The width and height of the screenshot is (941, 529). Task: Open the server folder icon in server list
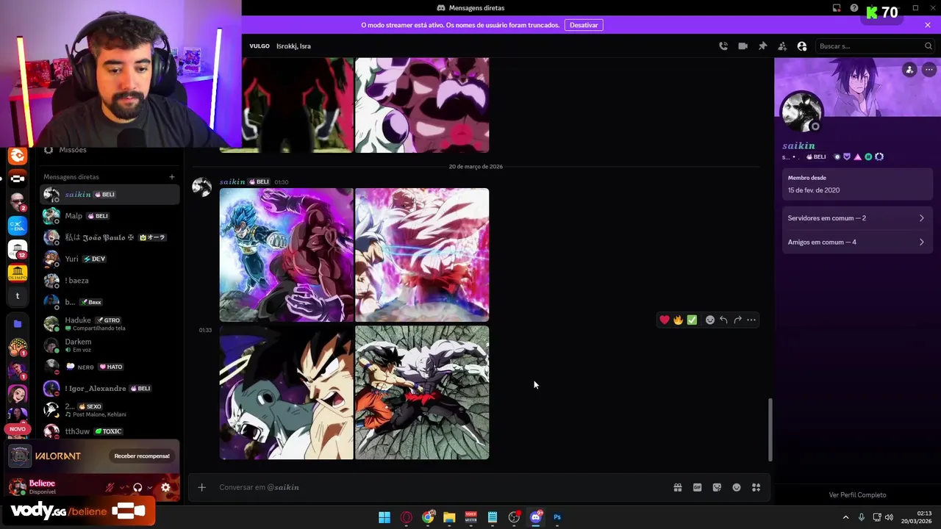[18, 324]
